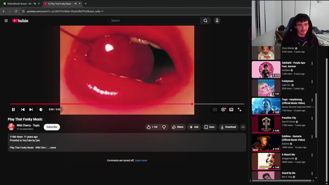Start voice search with microphone icon
The image size is (329, 185).
click(217, 21)
